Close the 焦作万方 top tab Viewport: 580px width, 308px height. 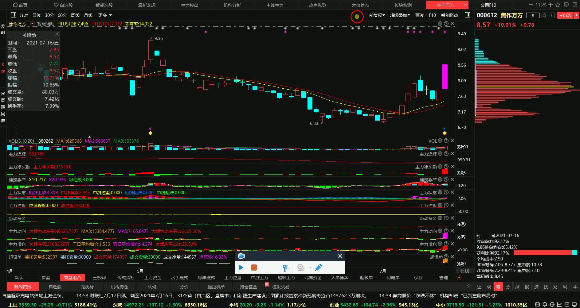[x=465, y=5]
